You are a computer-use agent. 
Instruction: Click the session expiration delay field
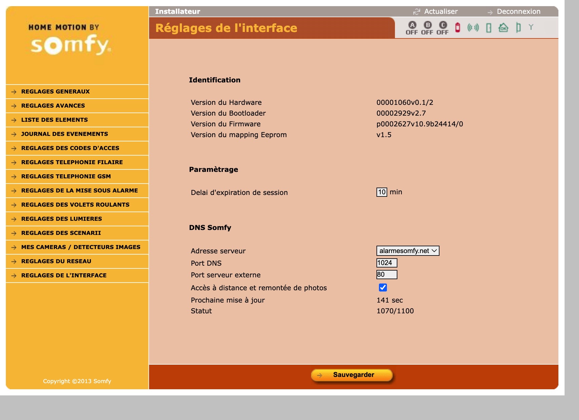pos(382,192)
